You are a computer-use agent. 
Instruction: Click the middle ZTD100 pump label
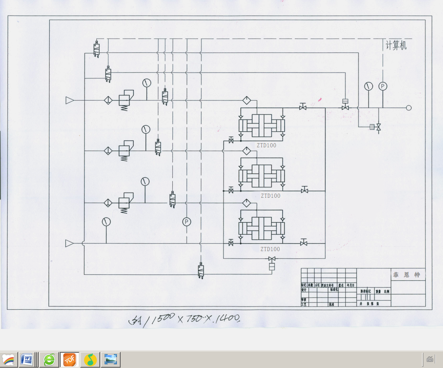270,196
